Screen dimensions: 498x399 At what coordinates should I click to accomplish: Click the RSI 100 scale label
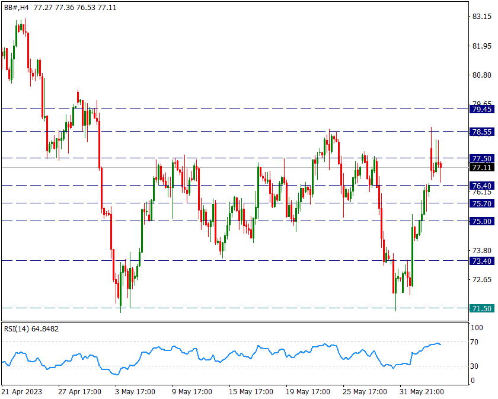[477, 327]
